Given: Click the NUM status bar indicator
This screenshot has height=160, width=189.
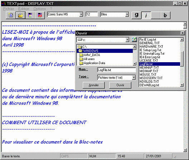Looking at the screenshot, I should [102, 156].
